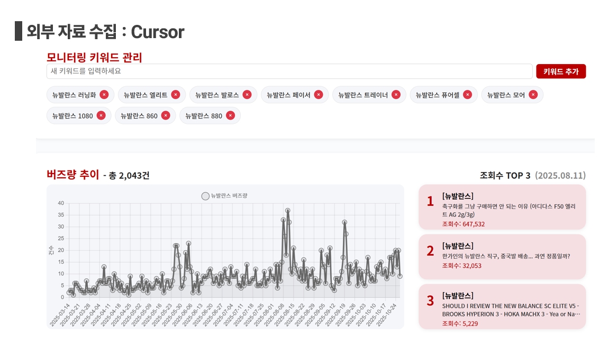608x343 pixels.
Task: Click the 키워드 추가 button
Action: pos(560,71)
